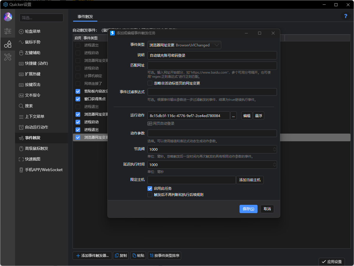Image resolution: width=354 pixels, height=266 pixels.
Task: Click the 限定主机 input field
Action: [x=192, y=180]
